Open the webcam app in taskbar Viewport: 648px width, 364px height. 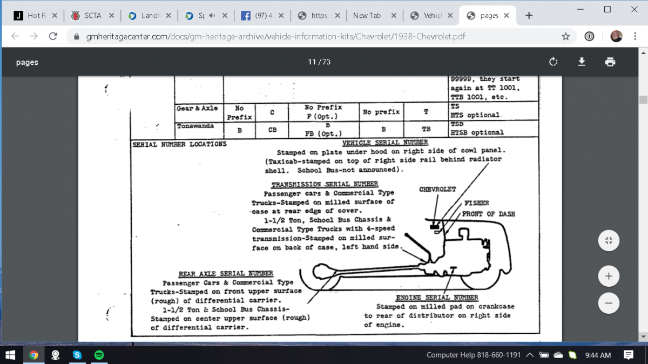(x=55, y=355)
